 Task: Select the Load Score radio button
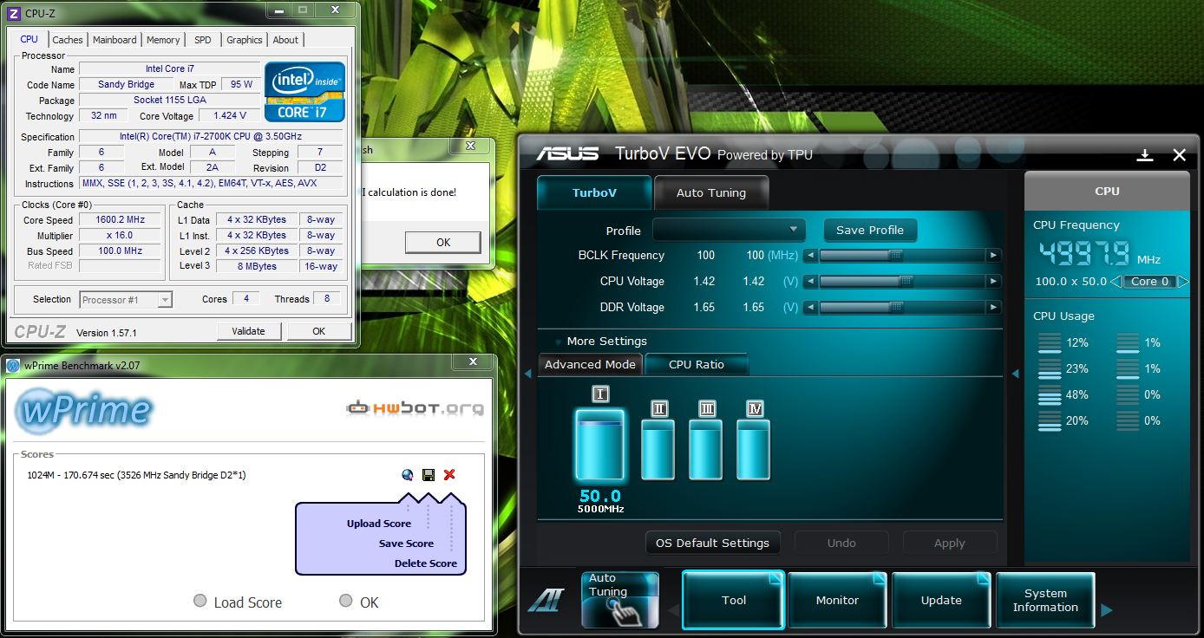(200, 601)
